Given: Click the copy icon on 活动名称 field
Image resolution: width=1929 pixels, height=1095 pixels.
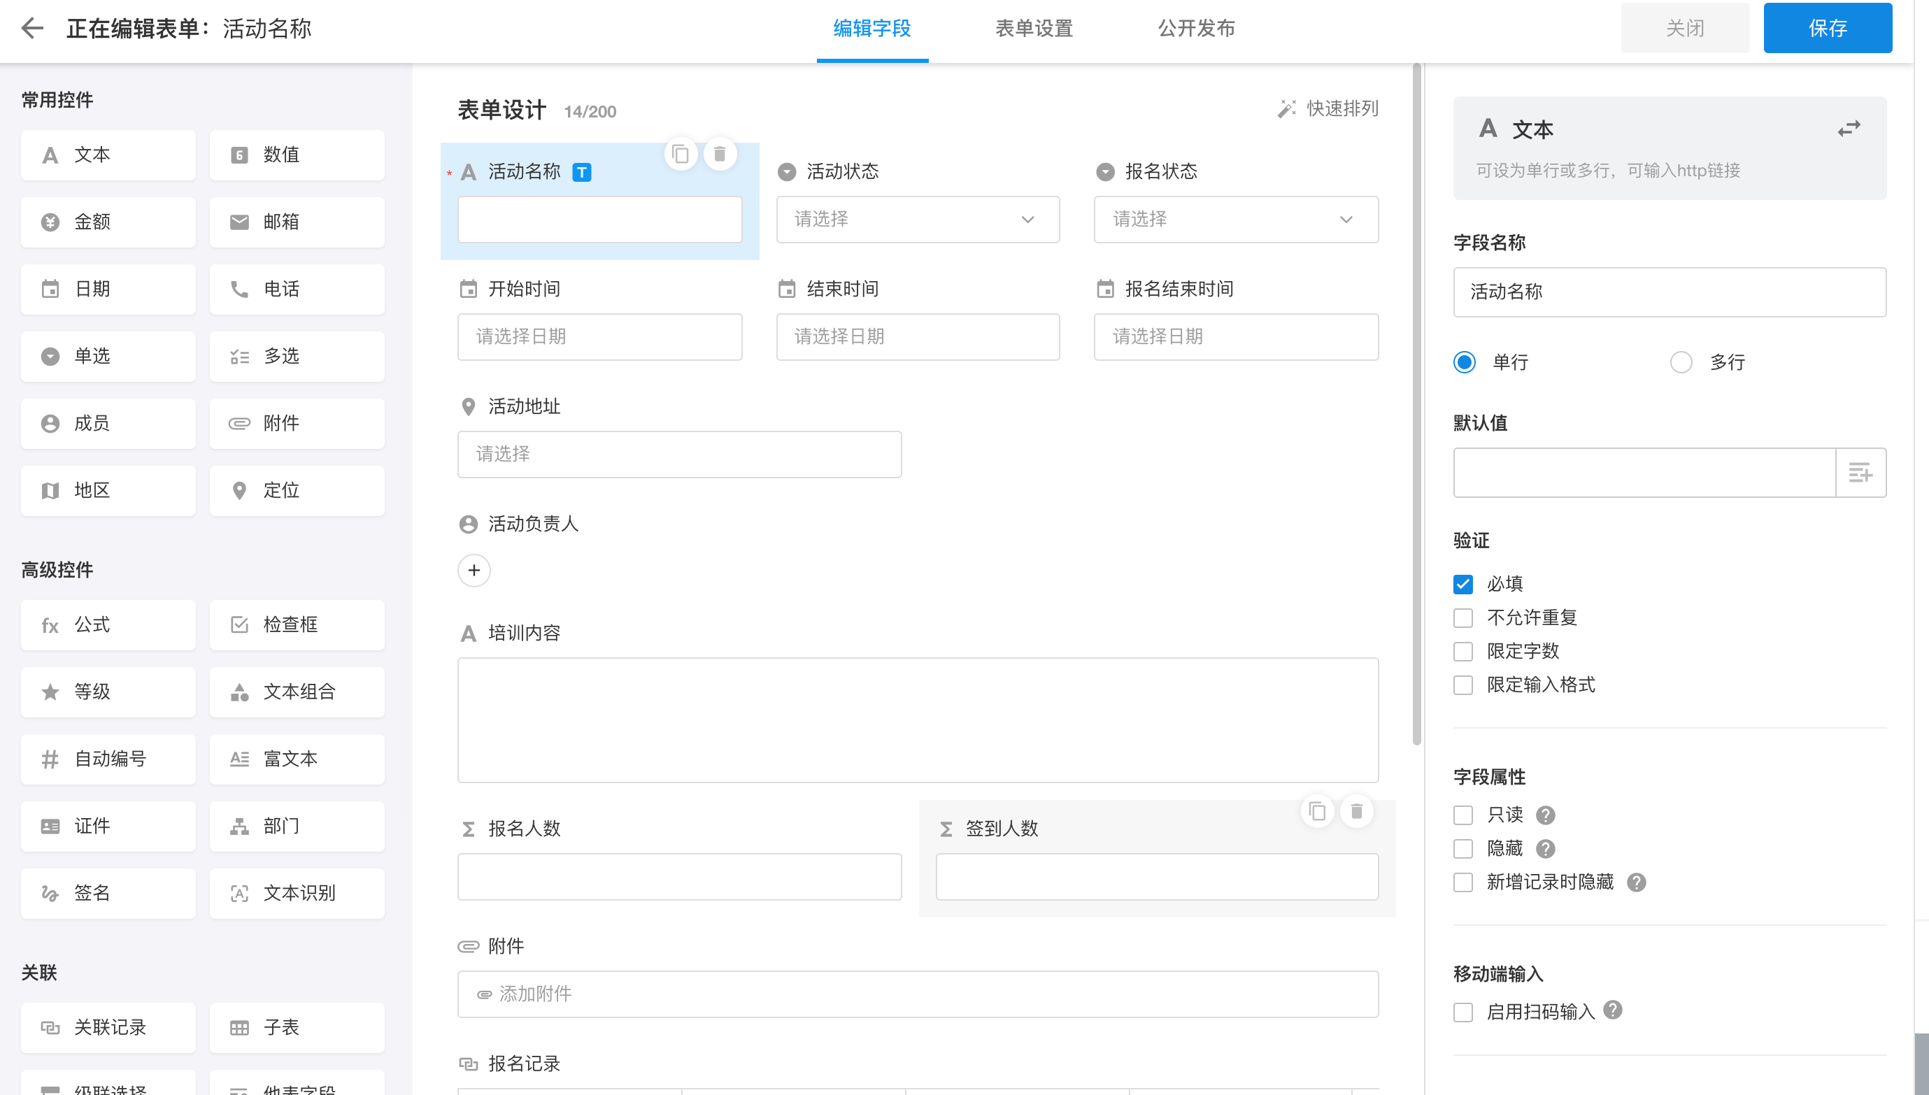Looking at the screenshot, I should point(681,154).
